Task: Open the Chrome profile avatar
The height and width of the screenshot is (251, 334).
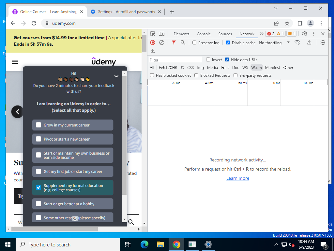Action: pyautogui.click(x=311, y=23)
